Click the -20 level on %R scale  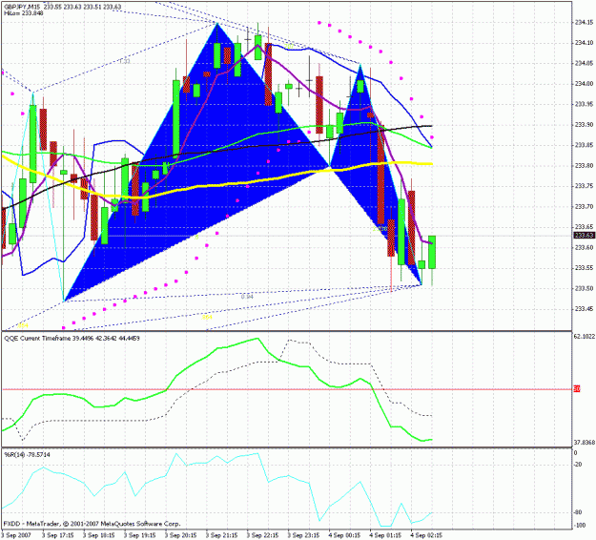click(x=578, y=465)
